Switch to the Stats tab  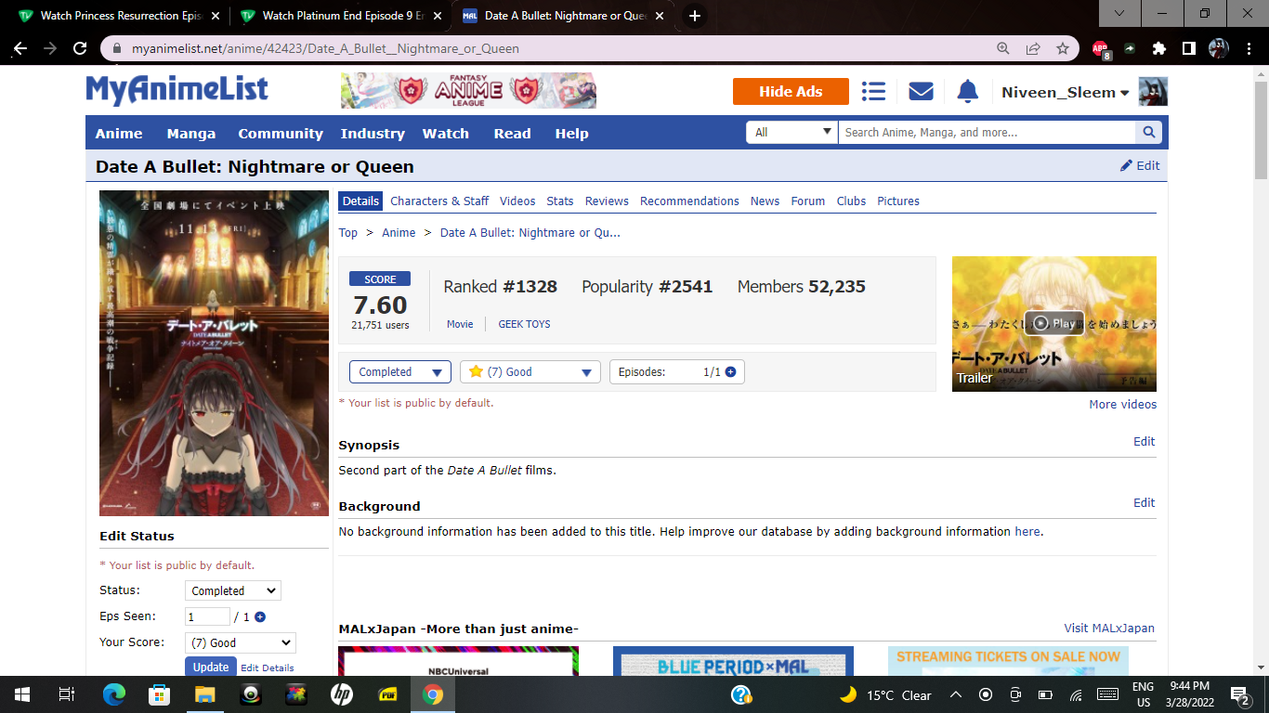pyautogui.click(x=560, y=201)
